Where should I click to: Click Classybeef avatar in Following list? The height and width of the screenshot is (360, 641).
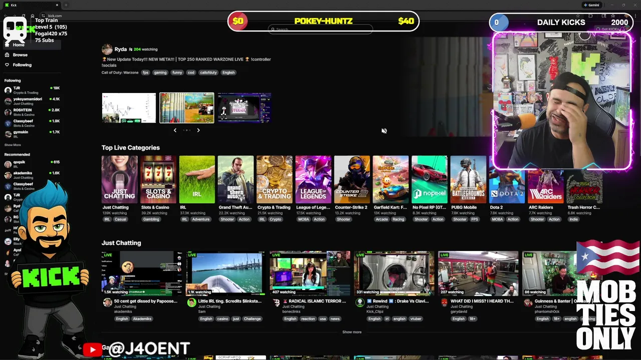8,123
